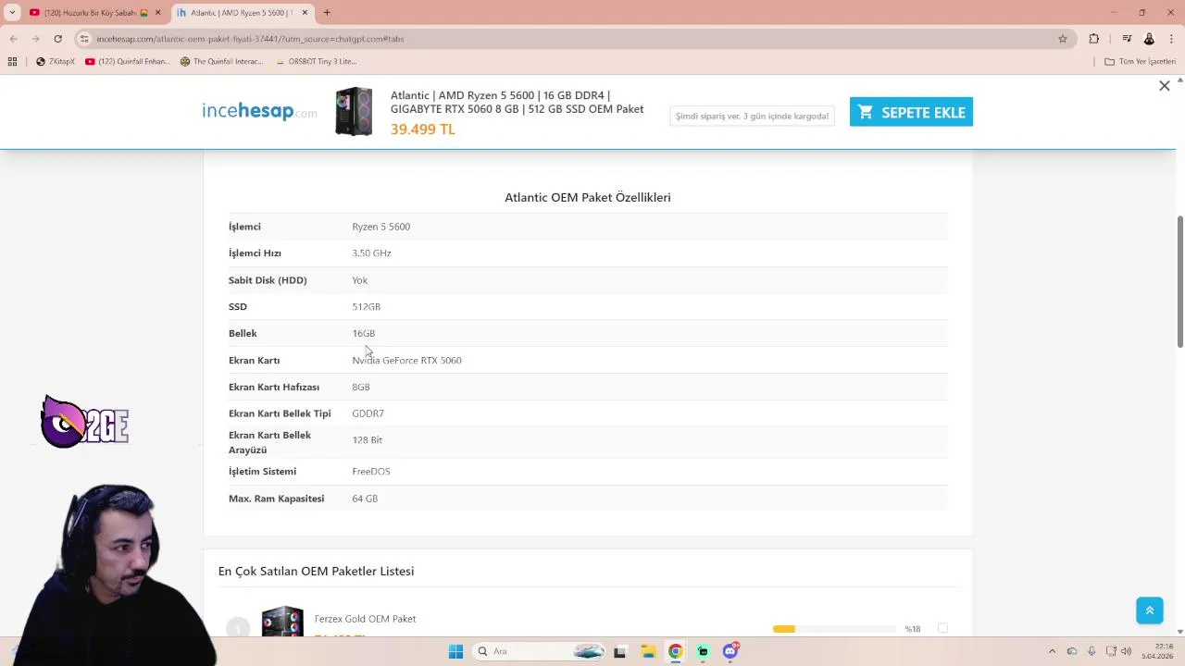The image size is (1185, 666).
Task: Open the network tray icon
Action: point(1110,651)
